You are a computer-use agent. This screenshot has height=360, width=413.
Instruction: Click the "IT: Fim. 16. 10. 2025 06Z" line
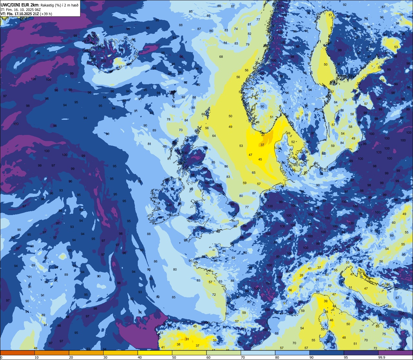point(20,9)
